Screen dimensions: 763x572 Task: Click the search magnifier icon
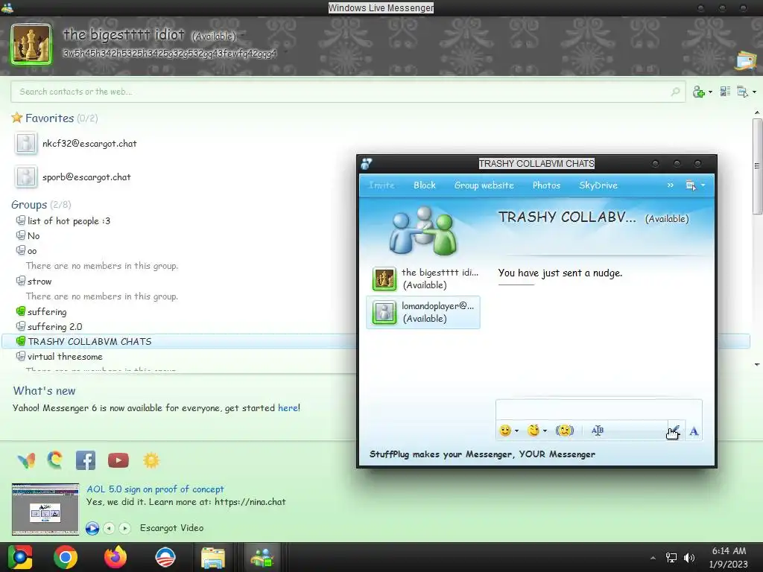(x=675, y=92)
